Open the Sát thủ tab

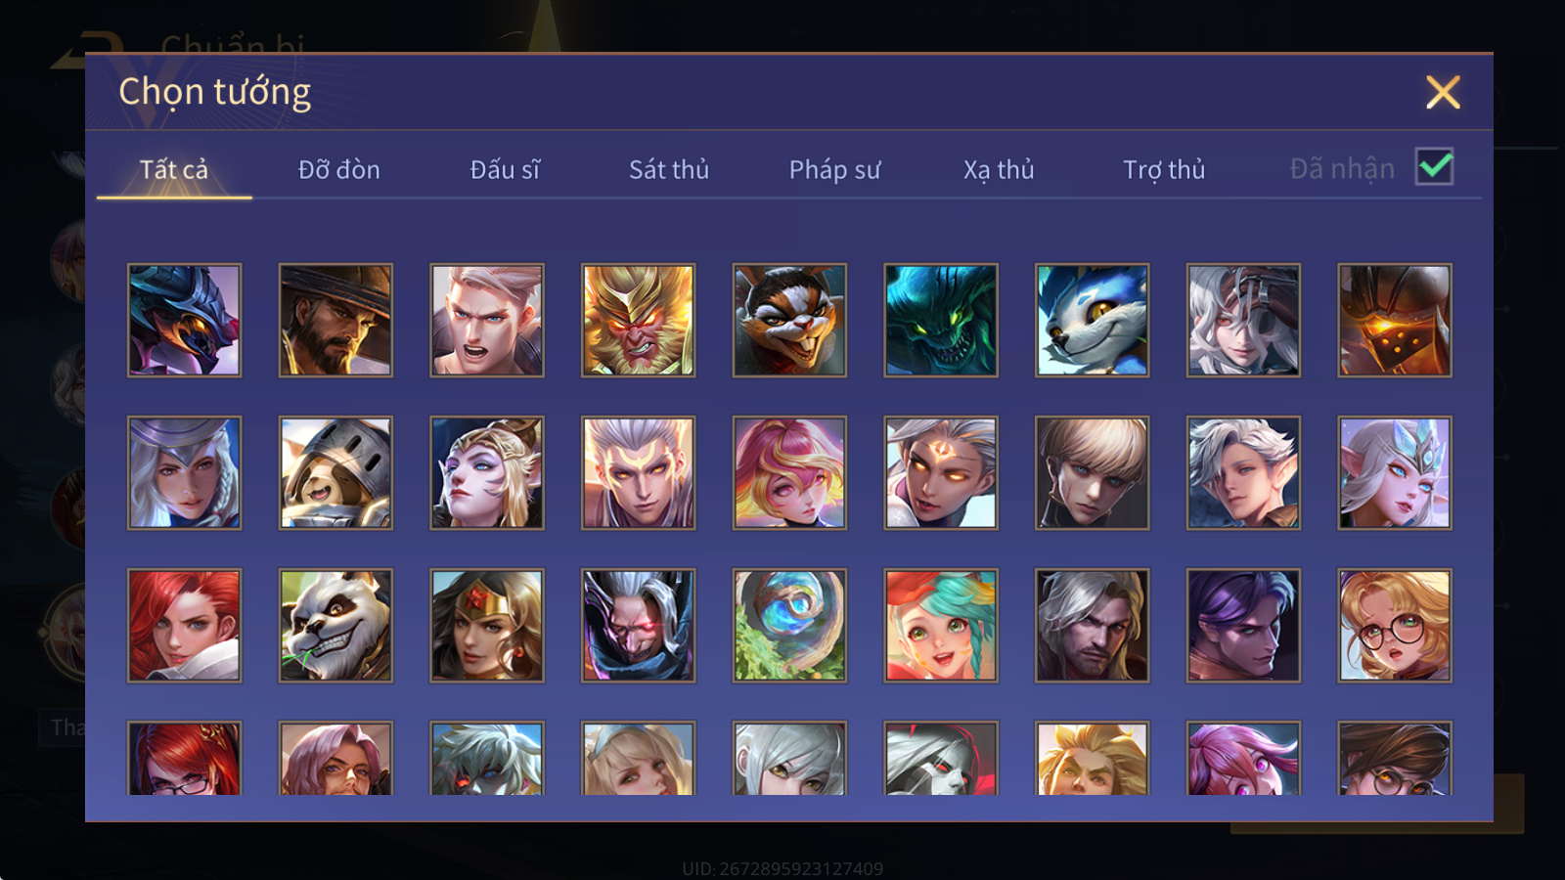pyautogui.click(x=669, y=169)
